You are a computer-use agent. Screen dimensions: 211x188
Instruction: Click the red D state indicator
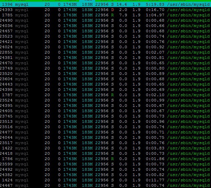coord(112,10)
